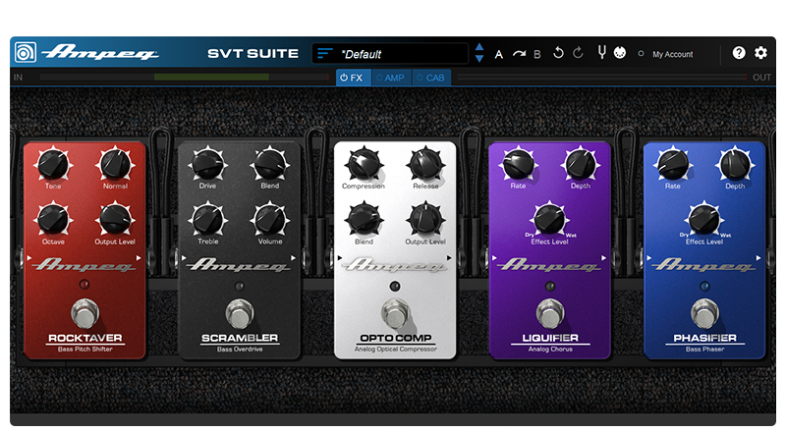
Task: Click the Liquifier right move arrow
Action: pyautogui.click(x=603, y=258)
